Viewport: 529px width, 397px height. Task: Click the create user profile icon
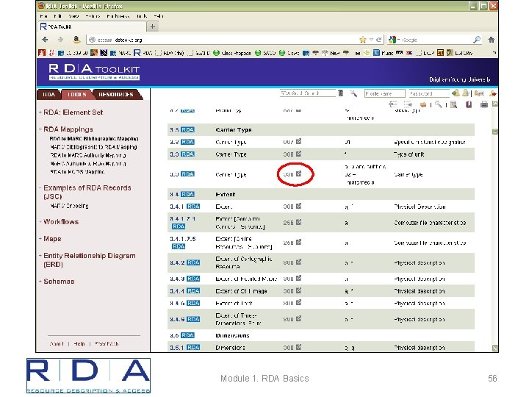pos(466,93)
